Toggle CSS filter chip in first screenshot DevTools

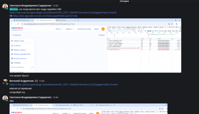155,31
